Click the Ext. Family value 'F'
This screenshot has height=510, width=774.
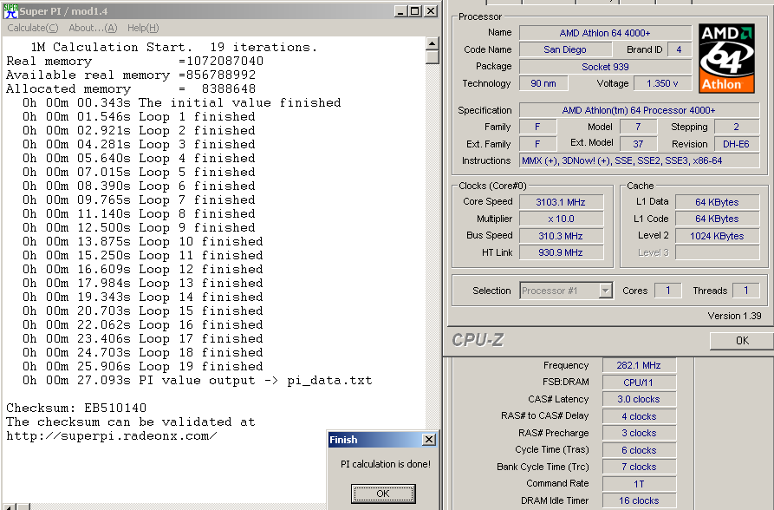coord(538,144)
